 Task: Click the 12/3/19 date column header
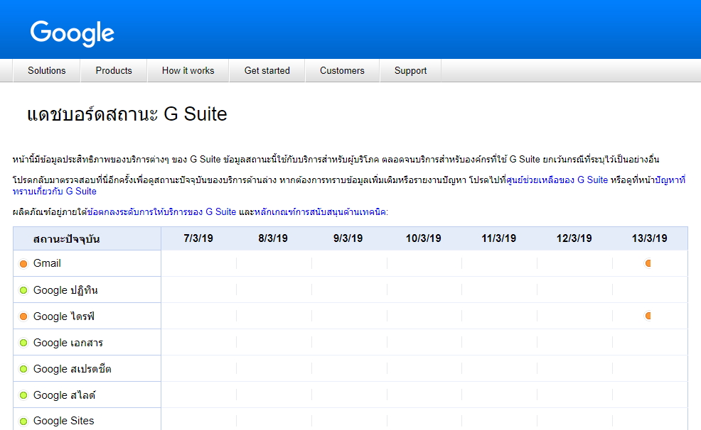click(x=574, y=238)
